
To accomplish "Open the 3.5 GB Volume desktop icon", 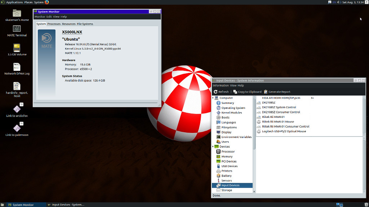I will [17, 48].
